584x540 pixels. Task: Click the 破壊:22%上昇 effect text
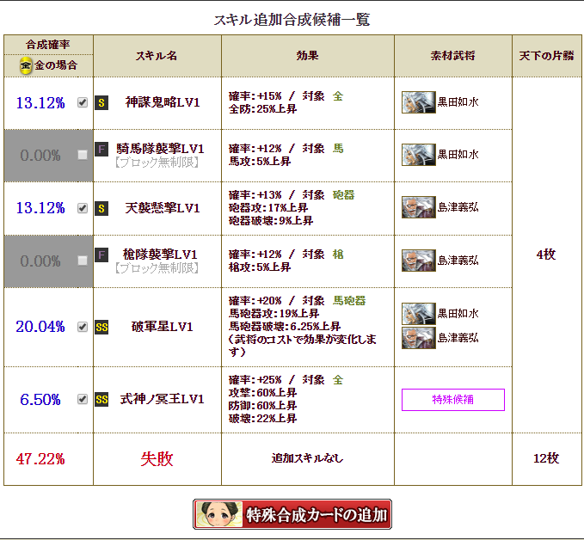(x=262, y=419)
